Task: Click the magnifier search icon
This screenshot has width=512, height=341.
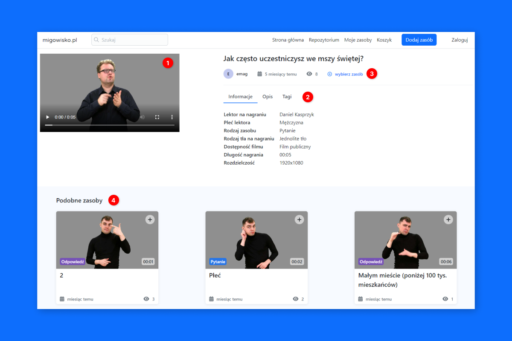Action: pos(96,40)
